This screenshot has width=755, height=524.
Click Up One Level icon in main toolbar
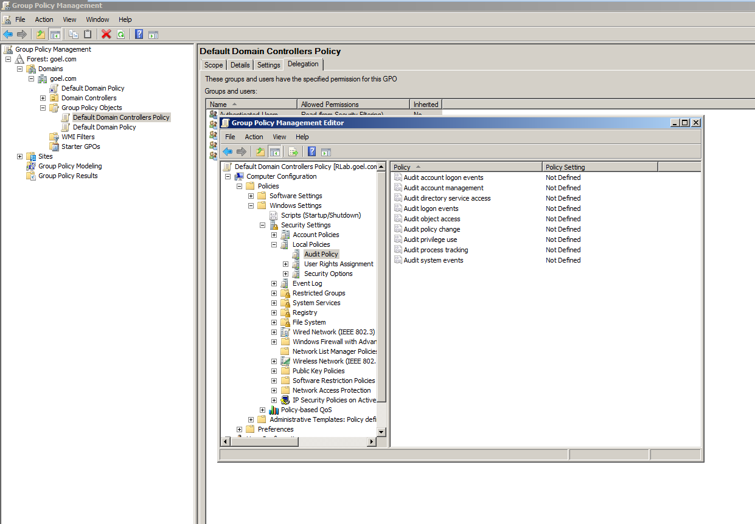(x=41, y=34)
